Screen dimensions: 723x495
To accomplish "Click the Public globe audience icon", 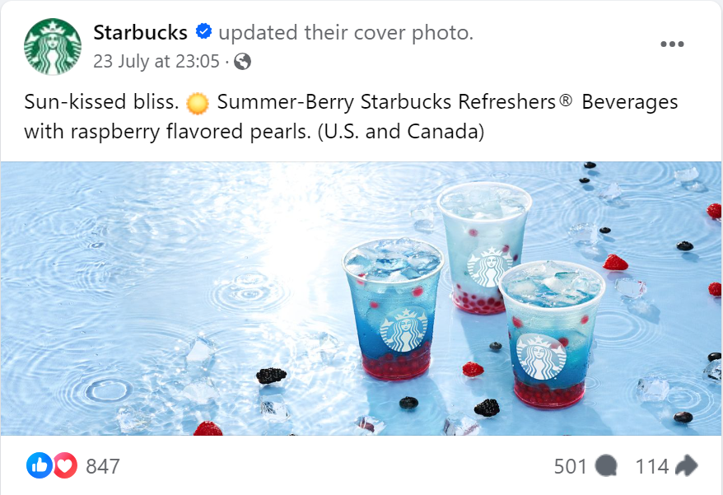I will 243,61.
